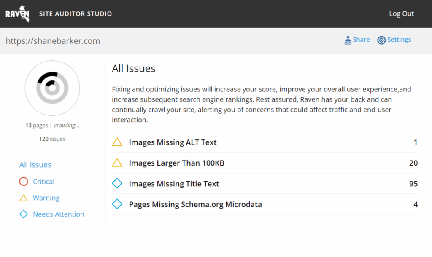Click diamond icon beside Pages Missing Schema.org Microdata
The image size is (432, 257).
[117, 204]
